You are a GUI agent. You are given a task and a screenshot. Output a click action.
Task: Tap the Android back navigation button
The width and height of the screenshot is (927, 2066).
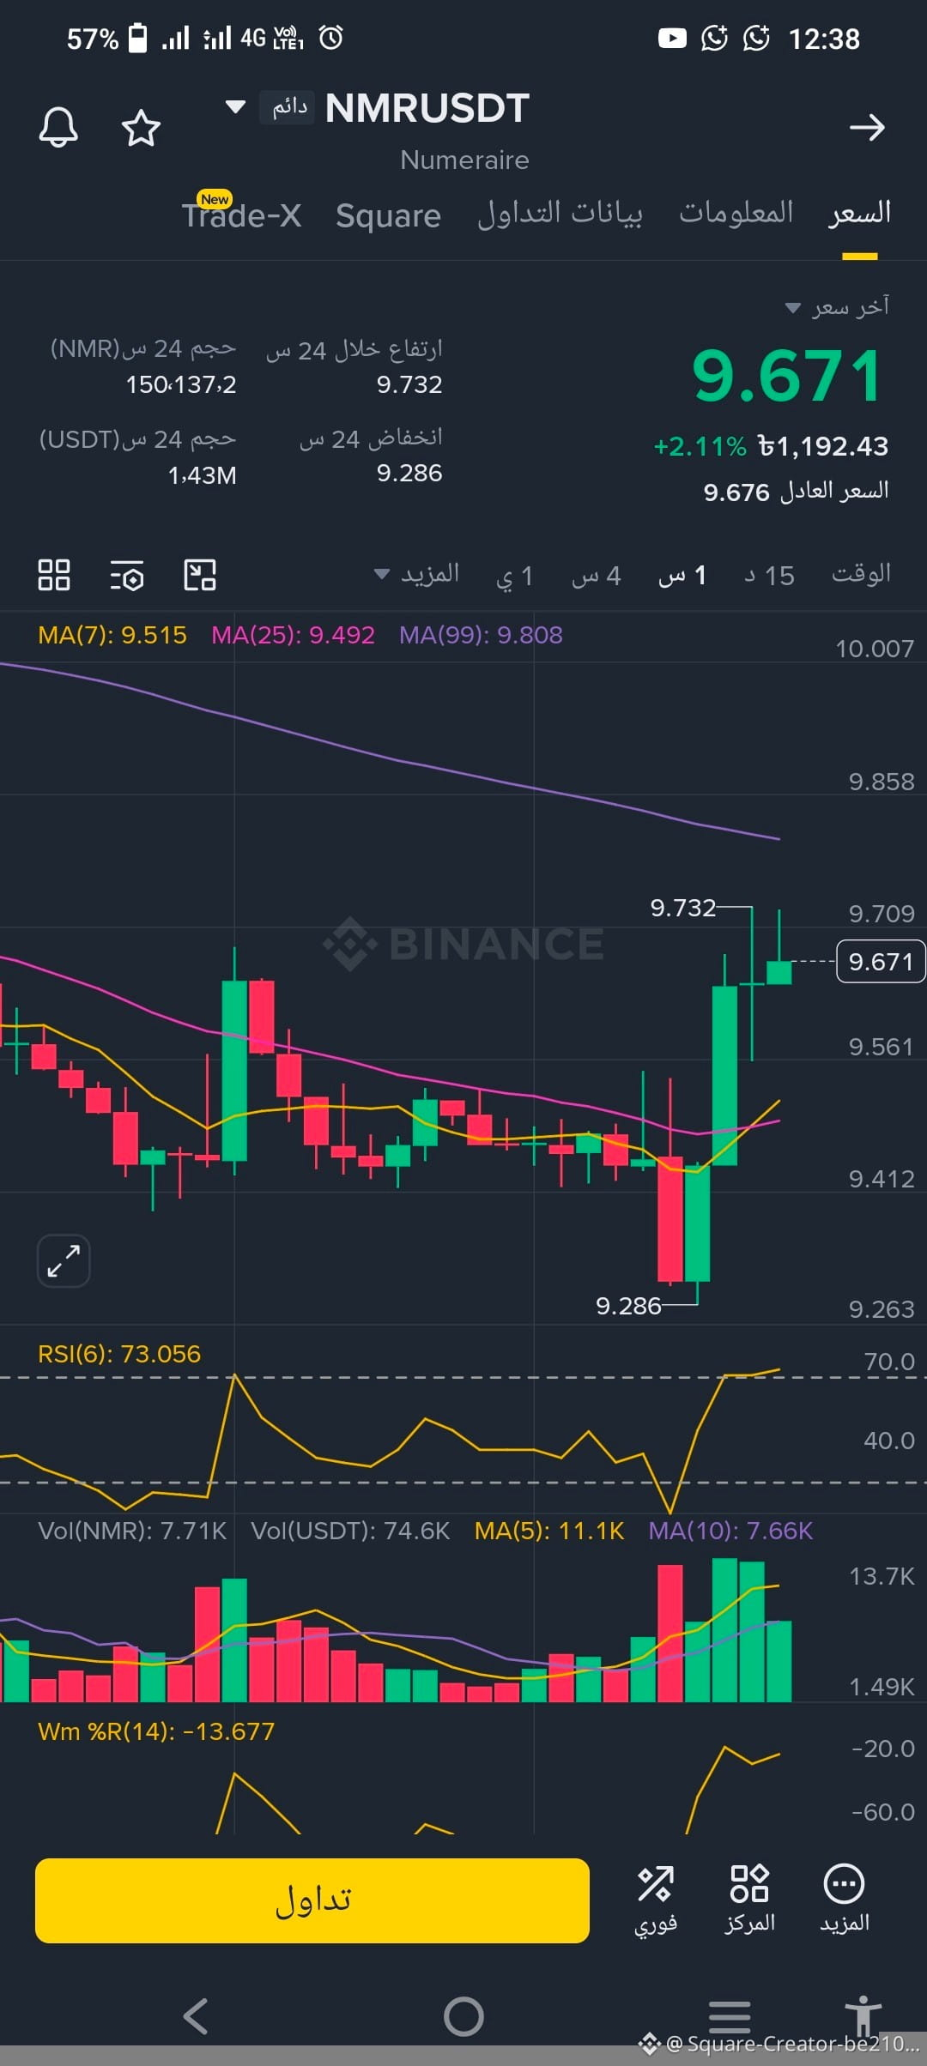[197, 2016]
